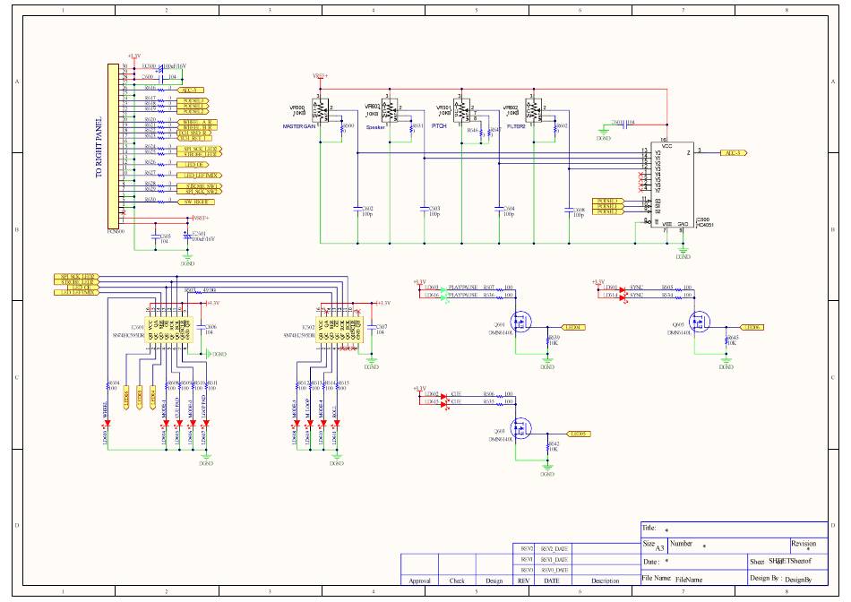
Task: Click the Size A3 cell
Action: pyautogui.click(x=654, y=546)
